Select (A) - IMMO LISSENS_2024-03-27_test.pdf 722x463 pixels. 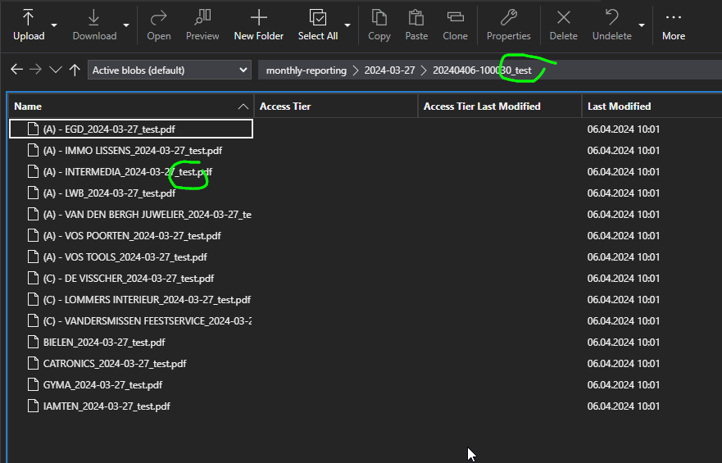click(x=133, y=151)
